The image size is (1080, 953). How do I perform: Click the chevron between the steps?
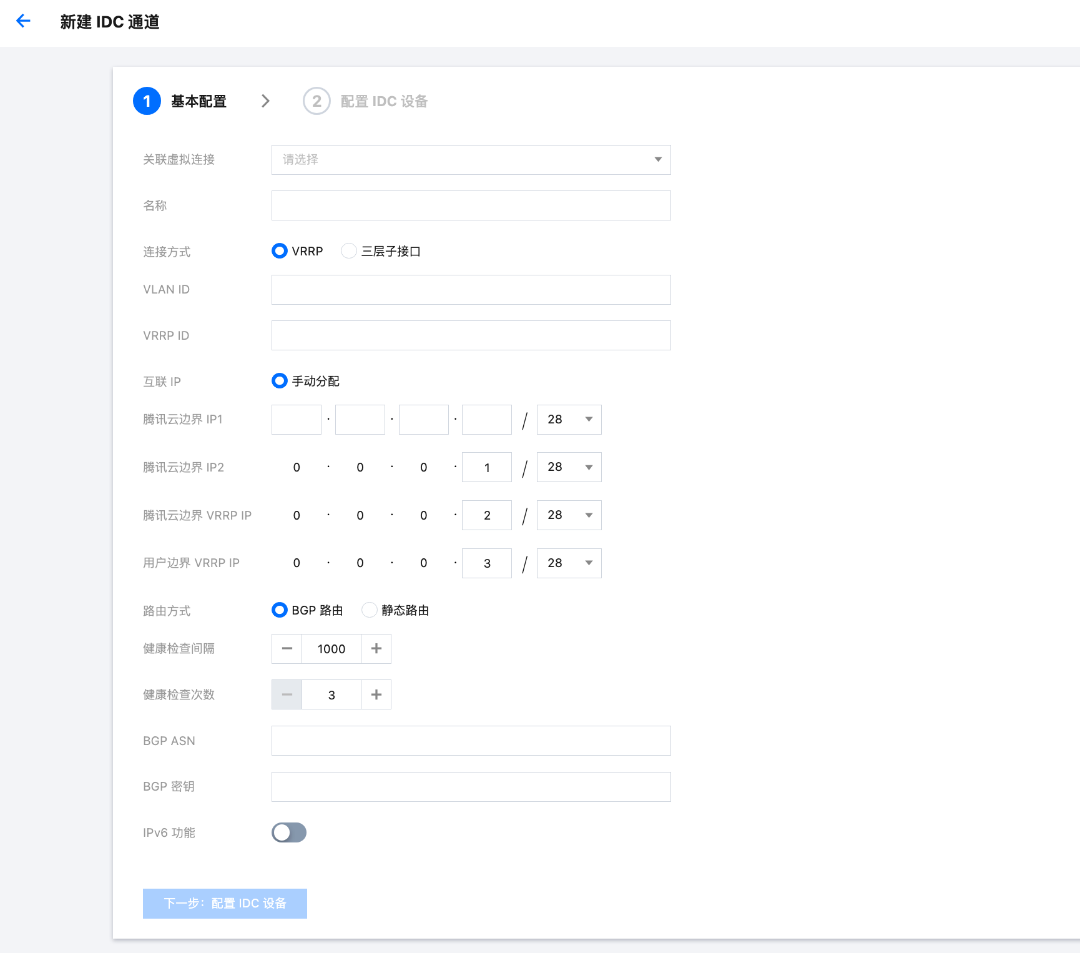[265, 101]
